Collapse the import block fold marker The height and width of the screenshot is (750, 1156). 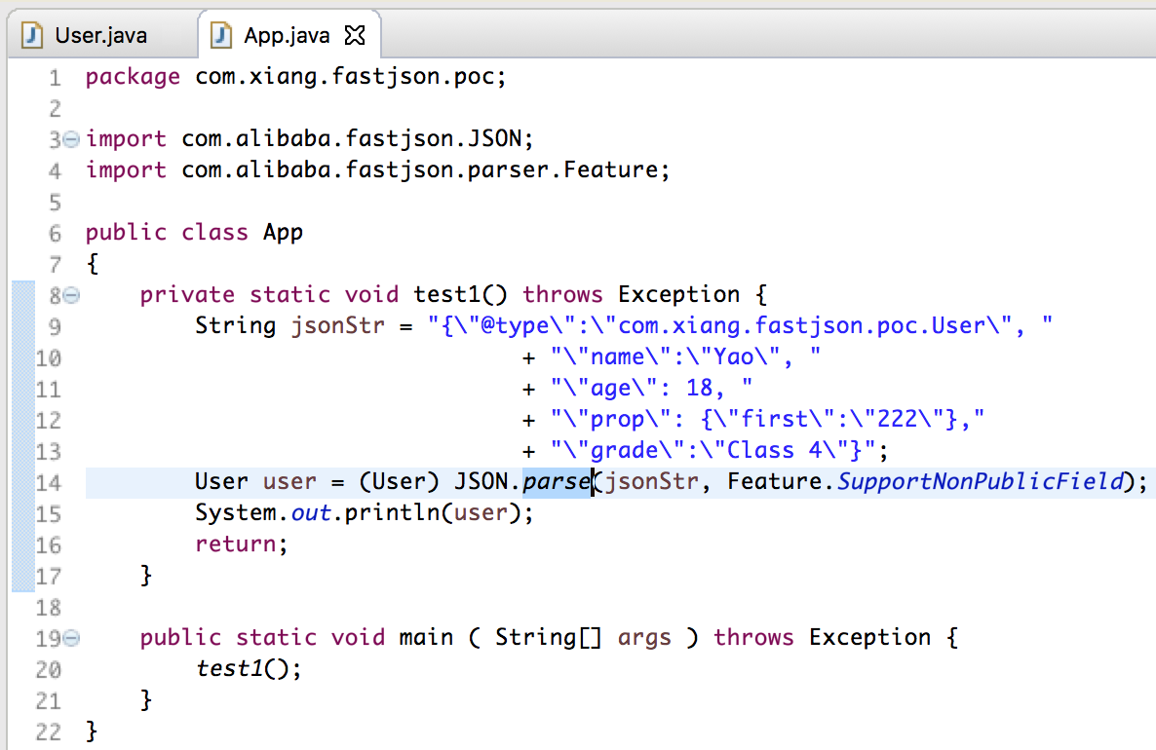71,138
